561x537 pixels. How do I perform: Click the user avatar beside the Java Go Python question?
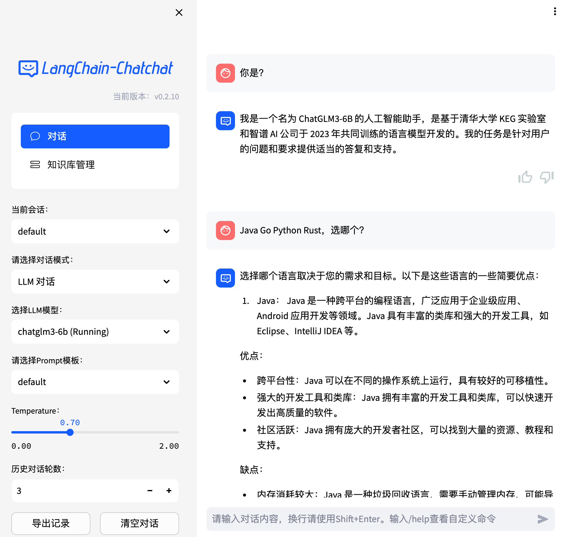click(225, 230)
